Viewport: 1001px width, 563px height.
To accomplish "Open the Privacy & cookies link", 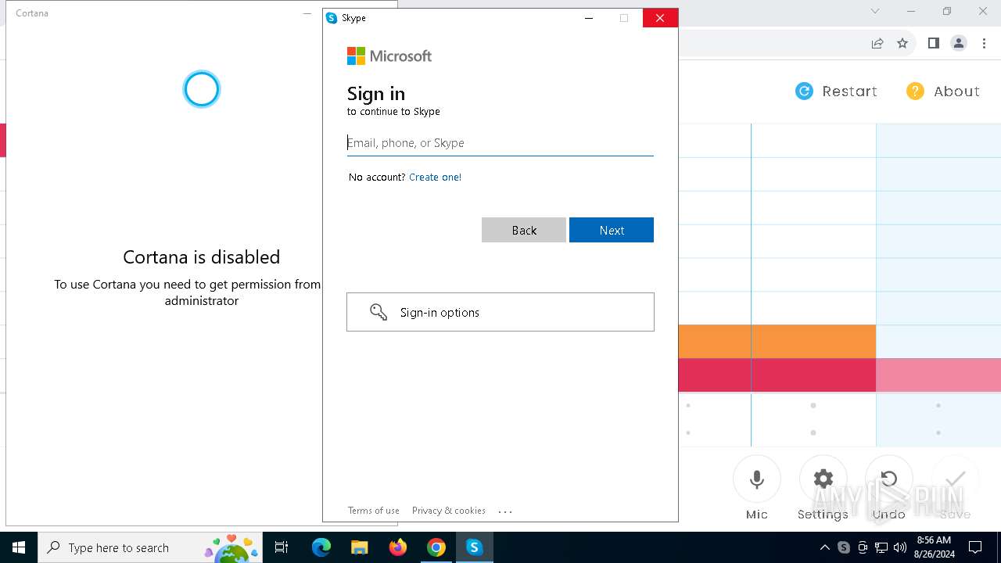I will (449, 511).
